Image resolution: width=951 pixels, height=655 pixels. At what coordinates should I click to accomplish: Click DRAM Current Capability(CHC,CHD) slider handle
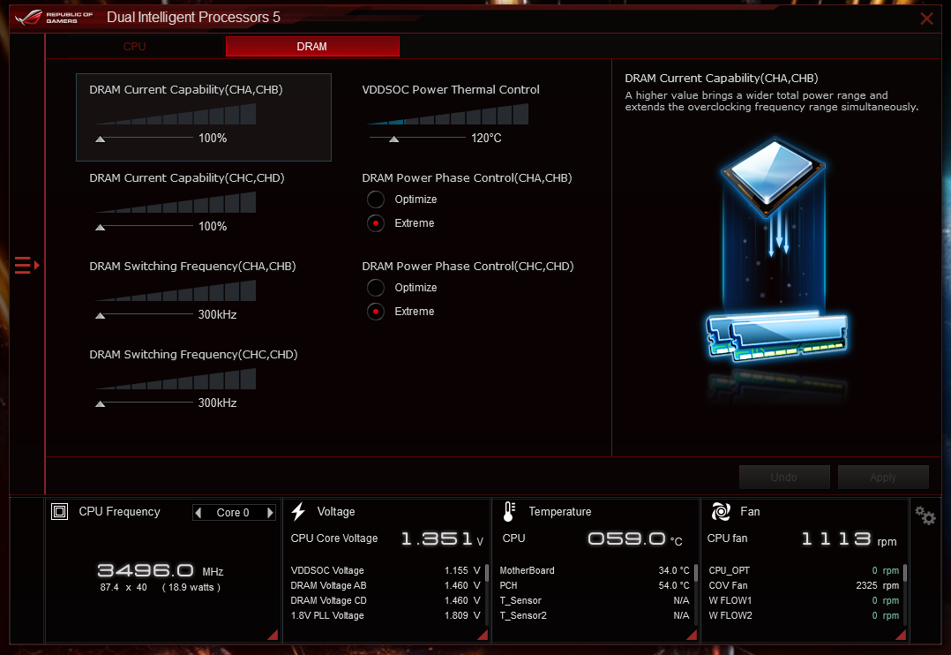pyautogui.click(x=100, y=228)
